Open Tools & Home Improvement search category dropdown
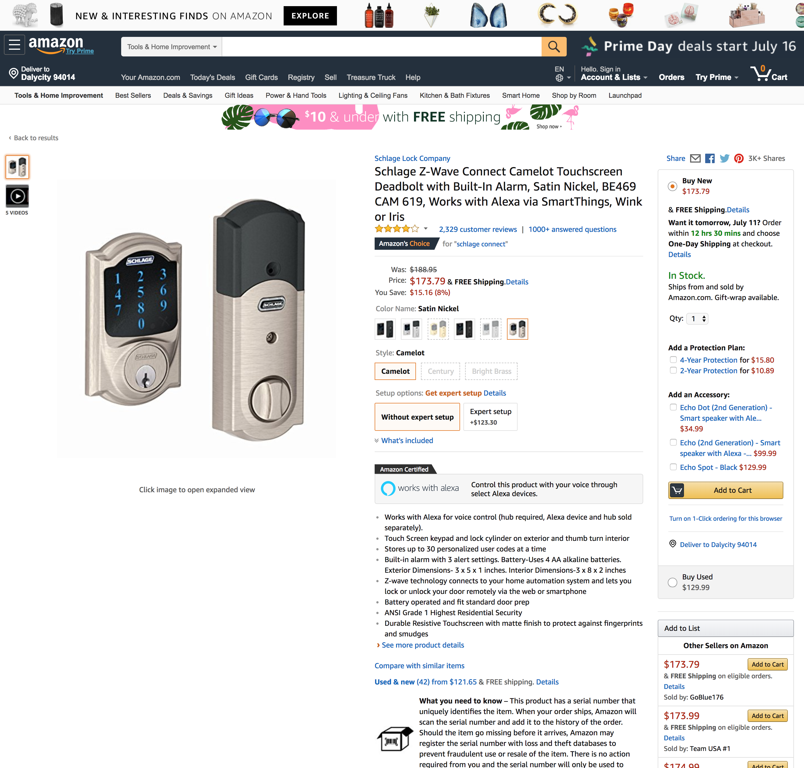804x768 pixels. pyautogui.click(x=171, y=47)
